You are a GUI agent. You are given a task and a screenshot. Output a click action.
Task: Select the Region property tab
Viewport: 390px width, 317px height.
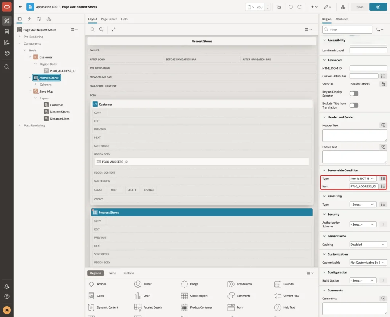coord(326,19)
